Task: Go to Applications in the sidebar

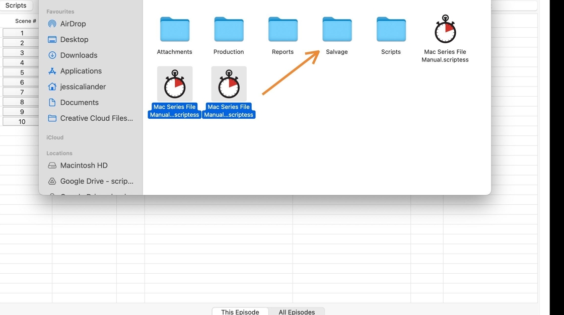Action: point(81,71)
